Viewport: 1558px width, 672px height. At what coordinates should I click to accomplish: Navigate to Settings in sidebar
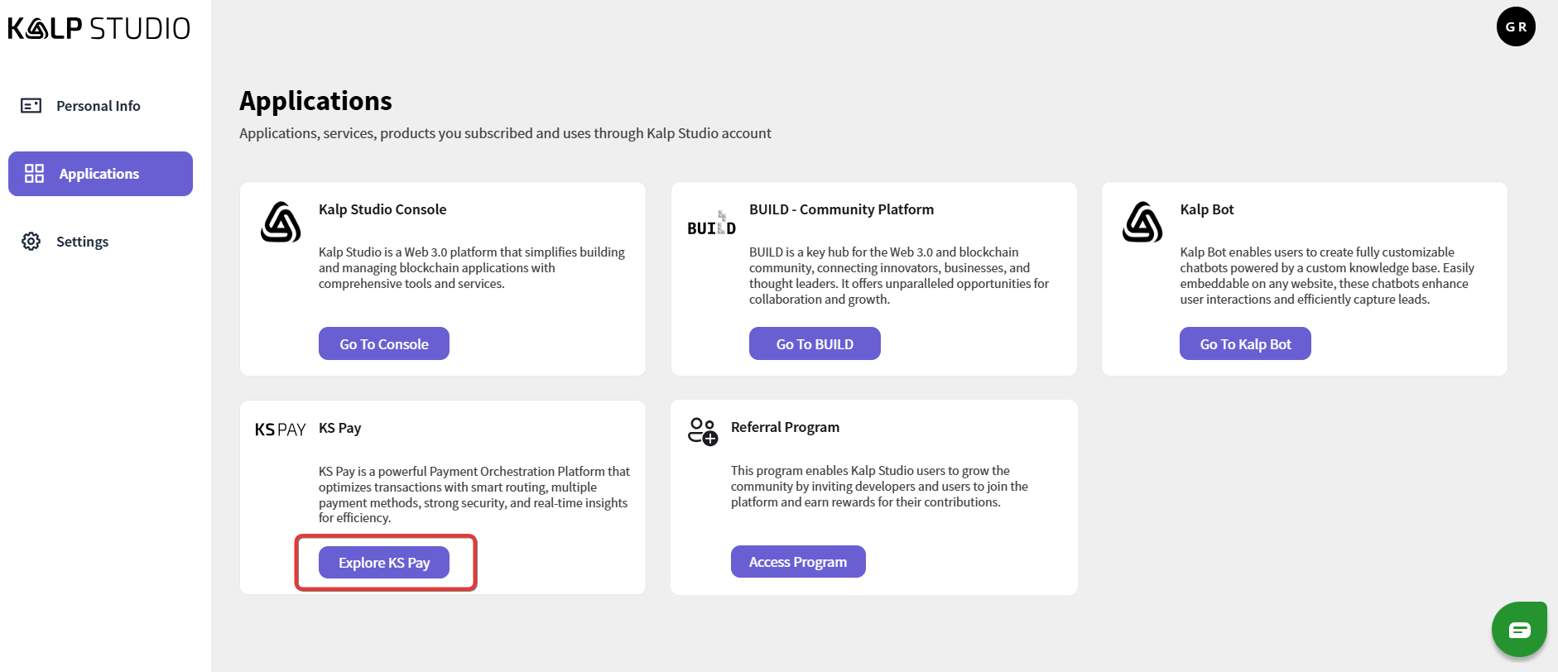(x=82, y=242)
